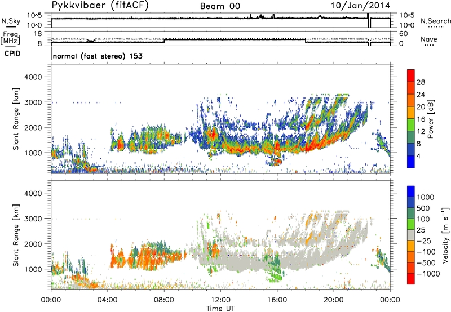451x312 pixels.
Task: Select the 20 value on the Power colorbar
Action: tap(421, 107)
